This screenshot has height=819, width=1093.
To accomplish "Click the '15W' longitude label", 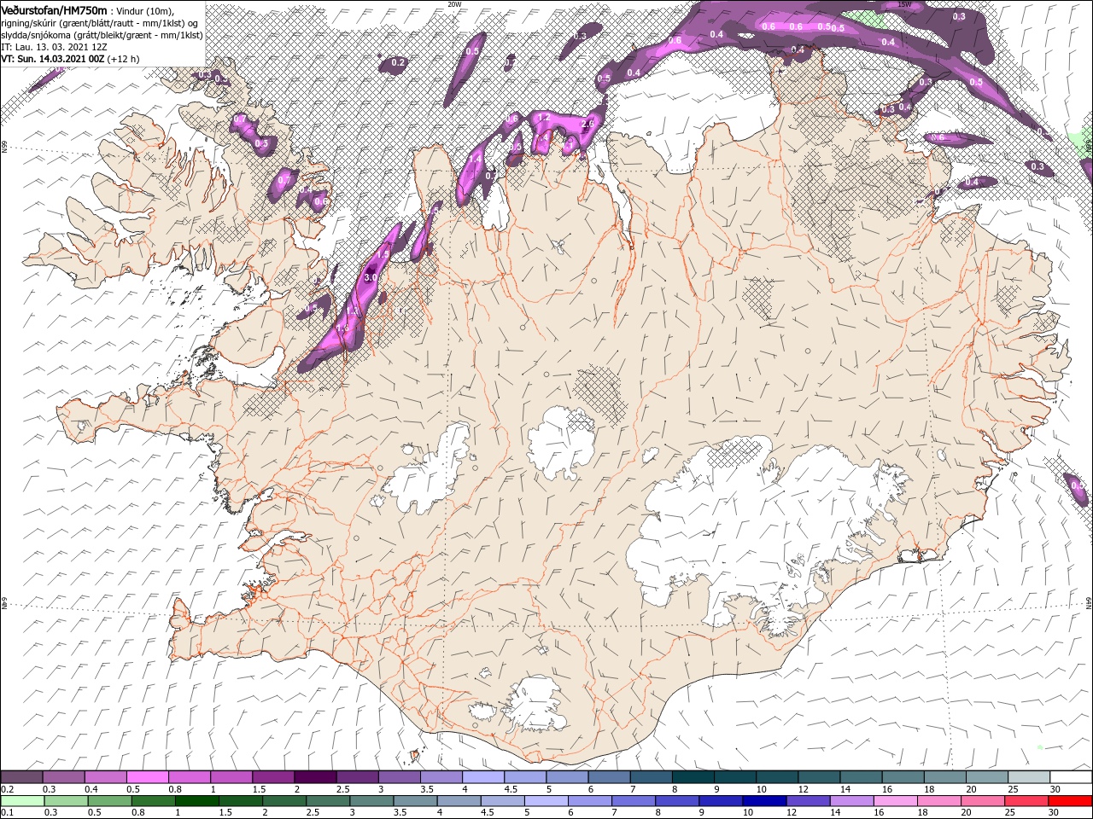I will tap(904, 4).
